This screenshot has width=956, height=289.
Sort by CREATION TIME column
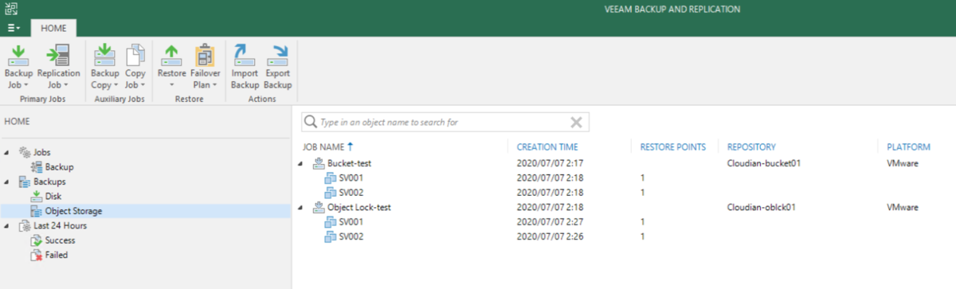click(x=547, y=146)
